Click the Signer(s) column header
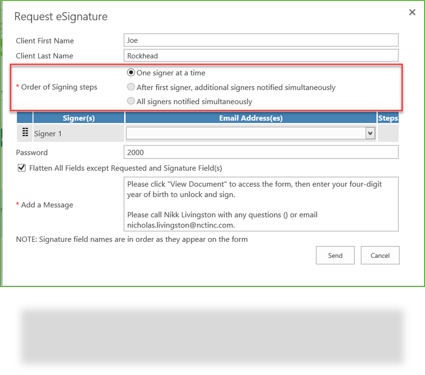This screenshot has height=375, width=425. 79,117
